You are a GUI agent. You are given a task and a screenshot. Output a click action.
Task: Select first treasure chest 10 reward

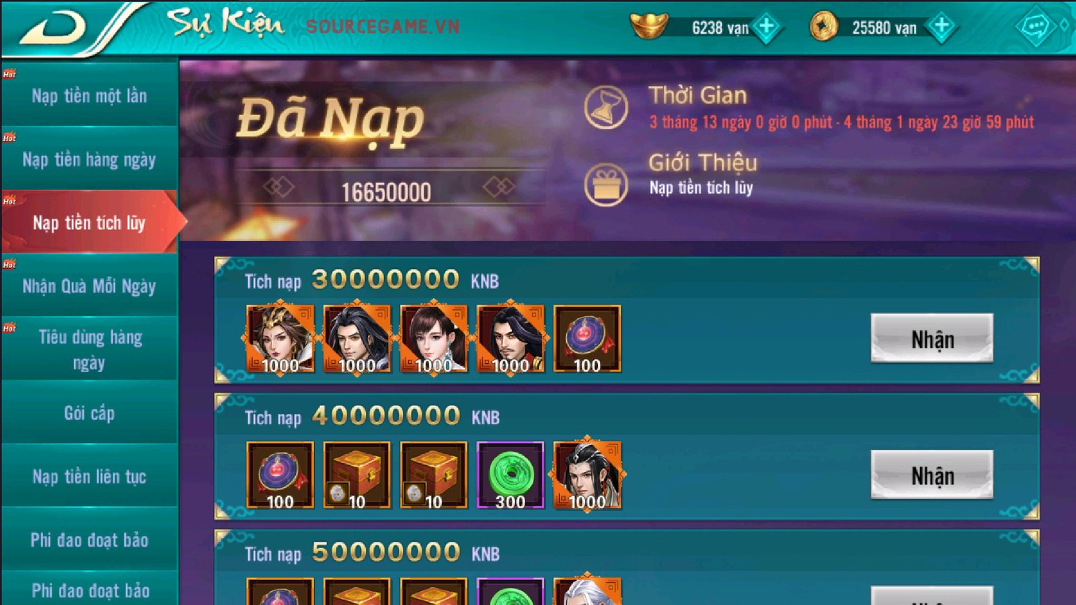tap(356, 475)
